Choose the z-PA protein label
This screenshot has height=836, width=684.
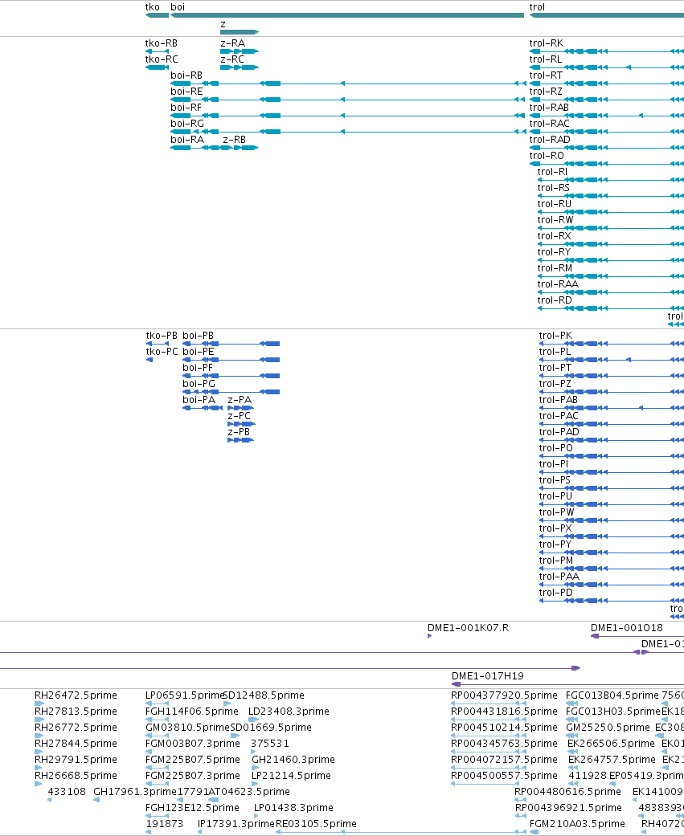[x=240, y=399]
